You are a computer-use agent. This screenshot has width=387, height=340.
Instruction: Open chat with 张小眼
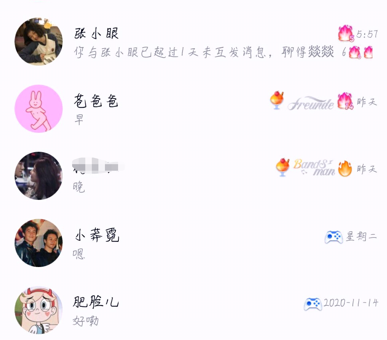pyautogui.click(x=193, y=42)
